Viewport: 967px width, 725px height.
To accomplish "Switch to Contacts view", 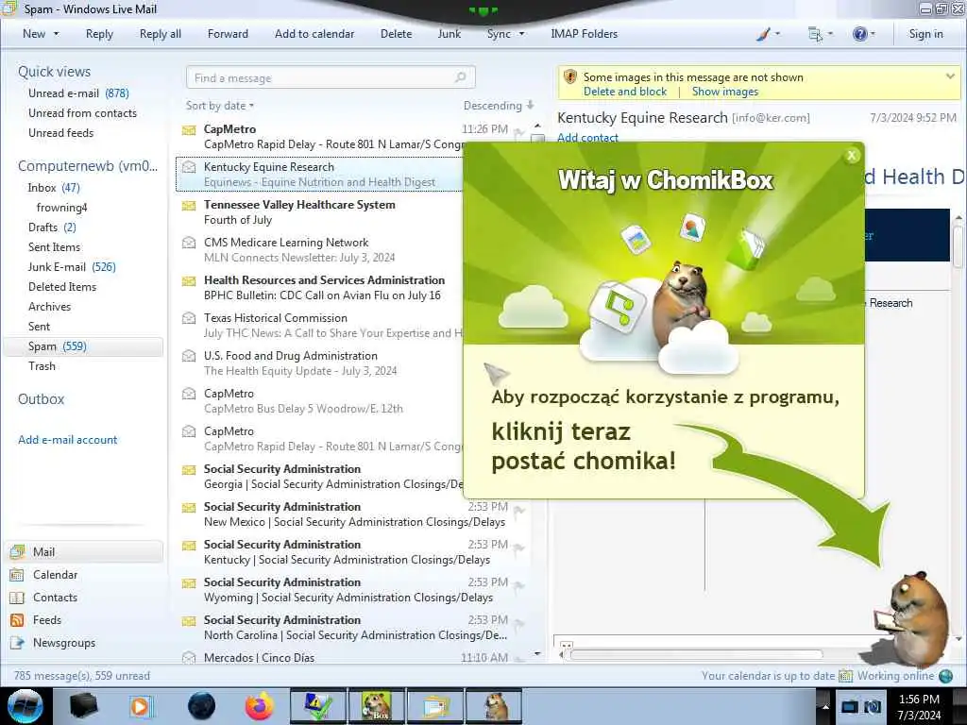I will tap(55, 598).
